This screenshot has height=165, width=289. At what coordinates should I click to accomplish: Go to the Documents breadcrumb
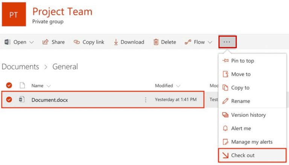tap(20, 67)
